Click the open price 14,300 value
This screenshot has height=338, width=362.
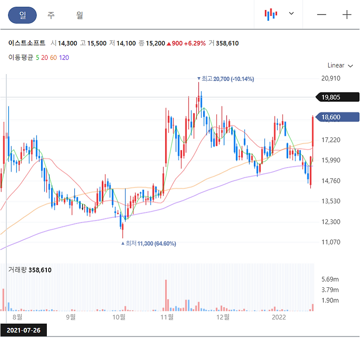tap(68, 43)
